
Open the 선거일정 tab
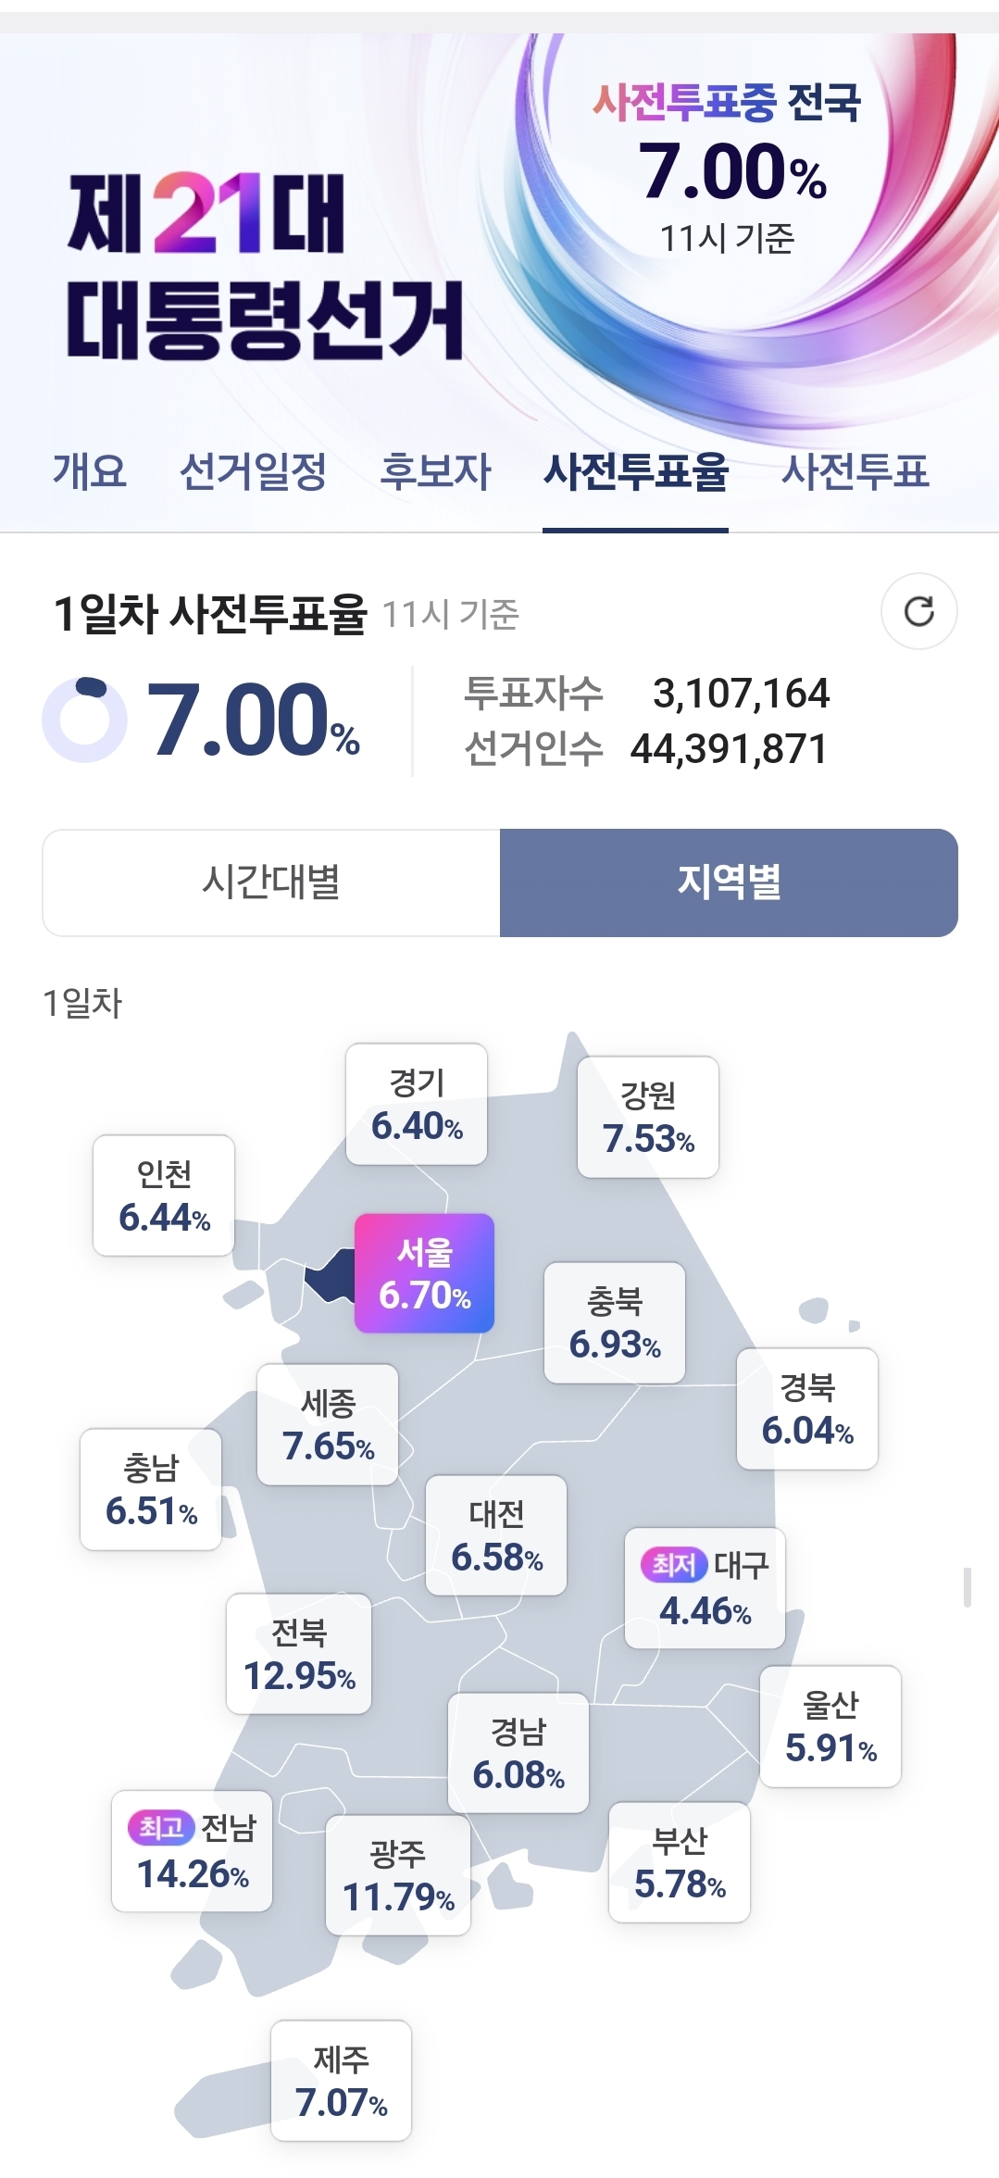tap(253, 471)
